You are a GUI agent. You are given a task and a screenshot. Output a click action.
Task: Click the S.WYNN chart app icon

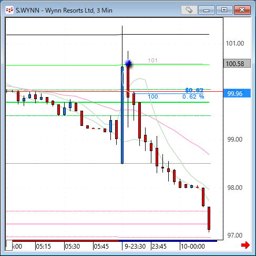[9, 10]
